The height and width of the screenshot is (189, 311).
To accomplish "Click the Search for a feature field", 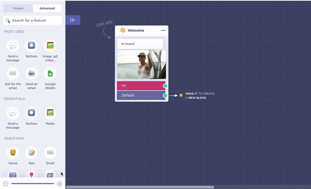I will [x=33, y=20].
